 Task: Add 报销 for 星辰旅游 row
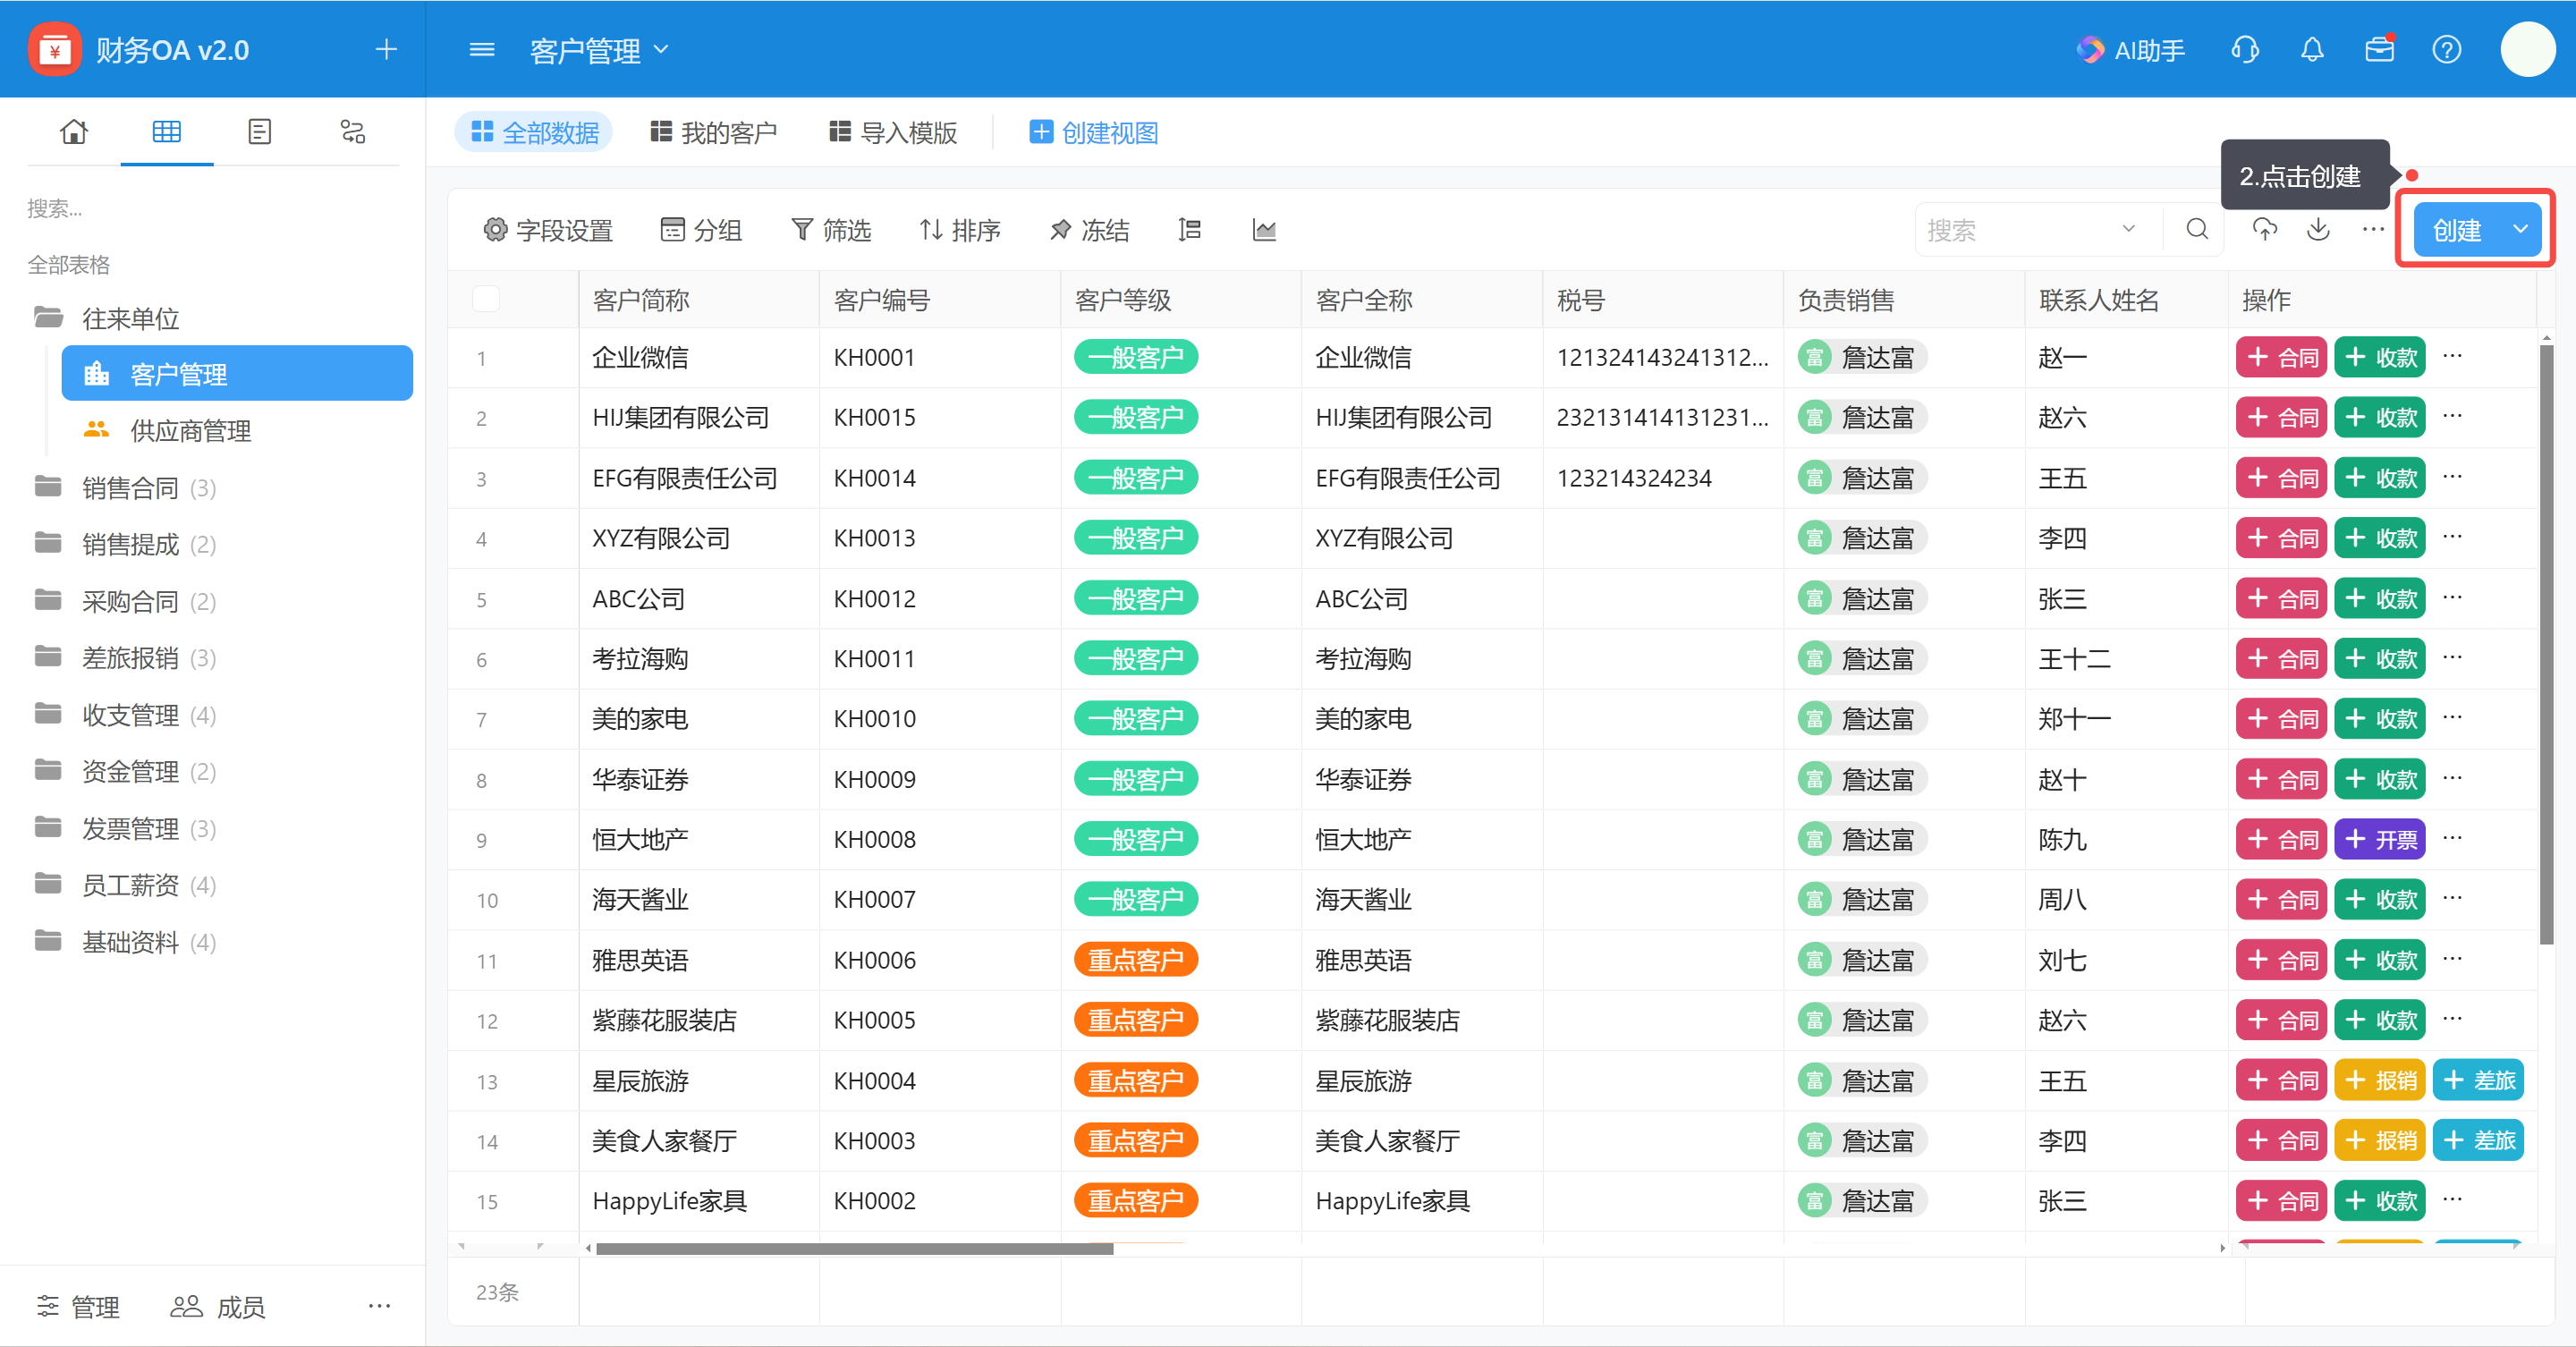2380,1080
